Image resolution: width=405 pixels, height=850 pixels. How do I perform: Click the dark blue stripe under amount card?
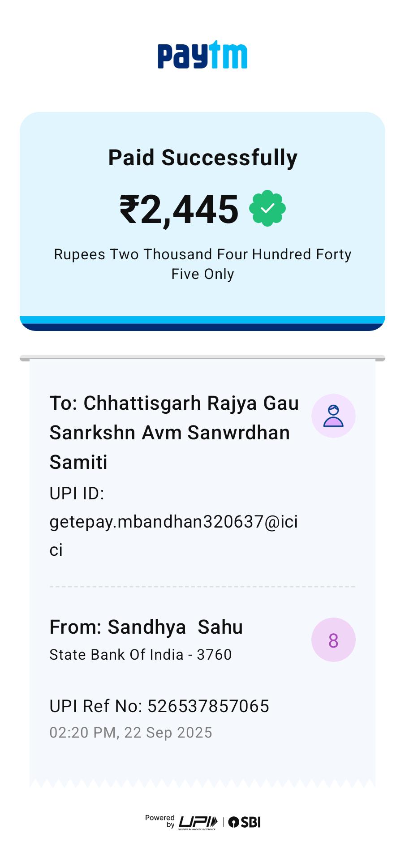pyautogui.click(x=202, y=327)
